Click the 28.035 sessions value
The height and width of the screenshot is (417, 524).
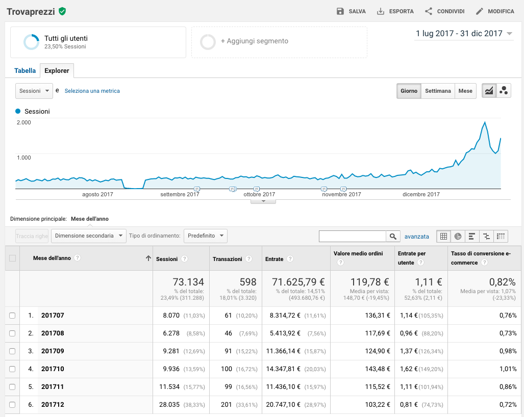169,405
